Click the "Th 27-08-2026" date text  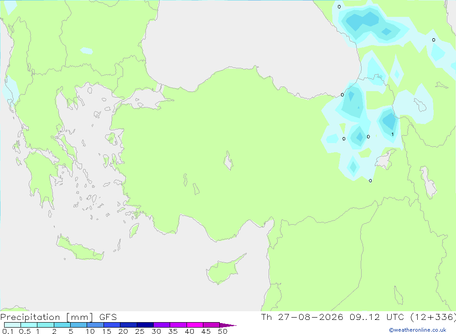click(302, 317)
